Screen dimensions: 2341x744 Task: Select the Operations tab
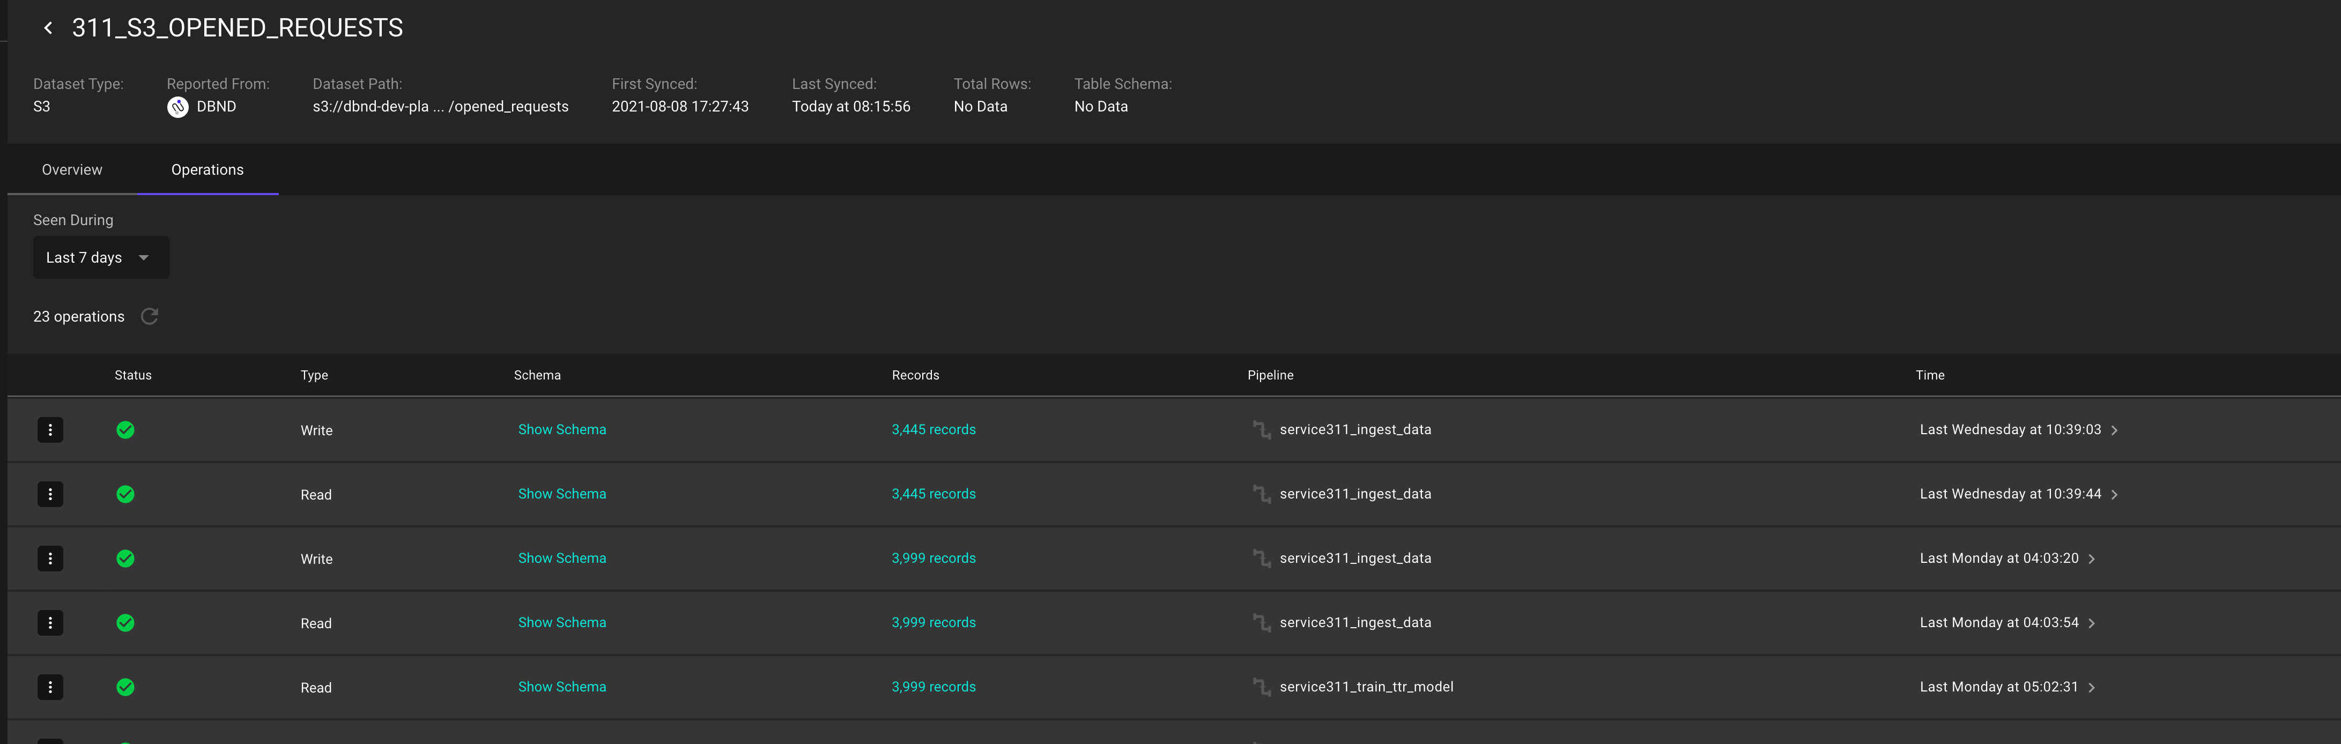point(207,170)
